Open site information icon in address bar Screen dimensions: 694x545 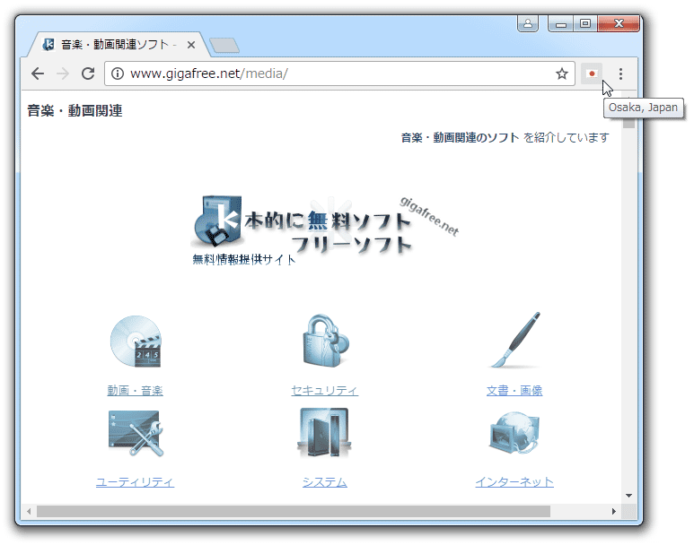tap(118, 74)
